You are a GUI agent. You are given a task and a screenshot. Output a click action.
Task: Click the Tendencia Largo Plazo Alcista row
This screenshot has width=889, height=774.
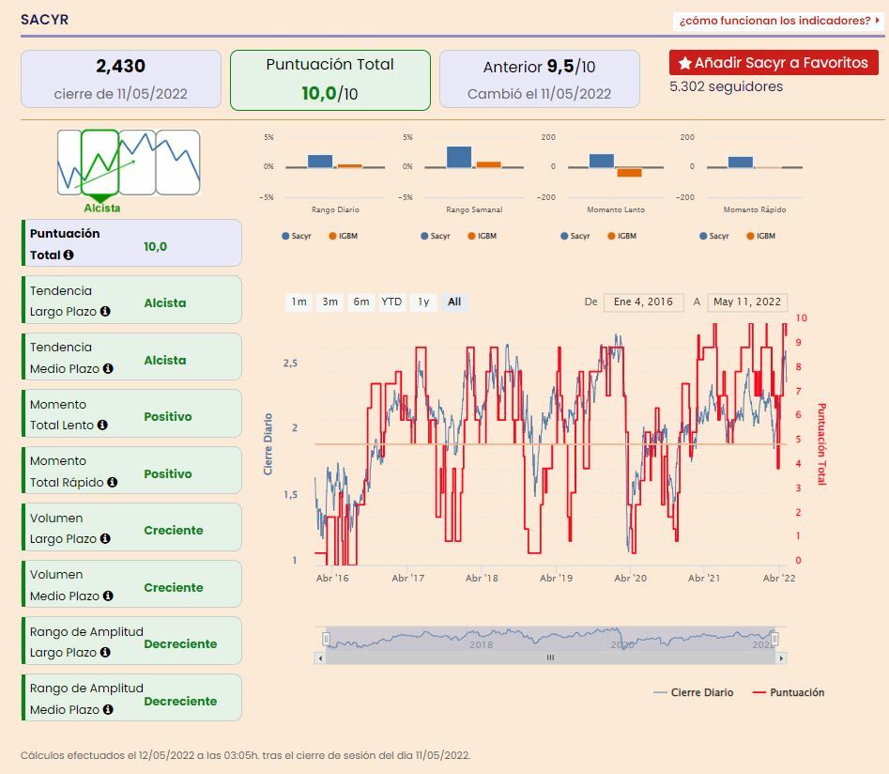pos(131,301)
